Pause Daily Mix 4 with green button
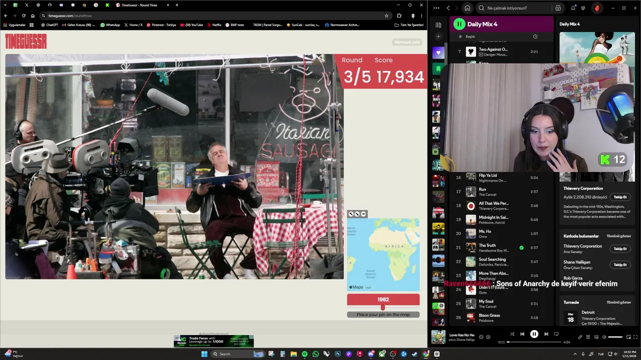The height and width of the screenshot is (360, 641). [x=459, y=24]
